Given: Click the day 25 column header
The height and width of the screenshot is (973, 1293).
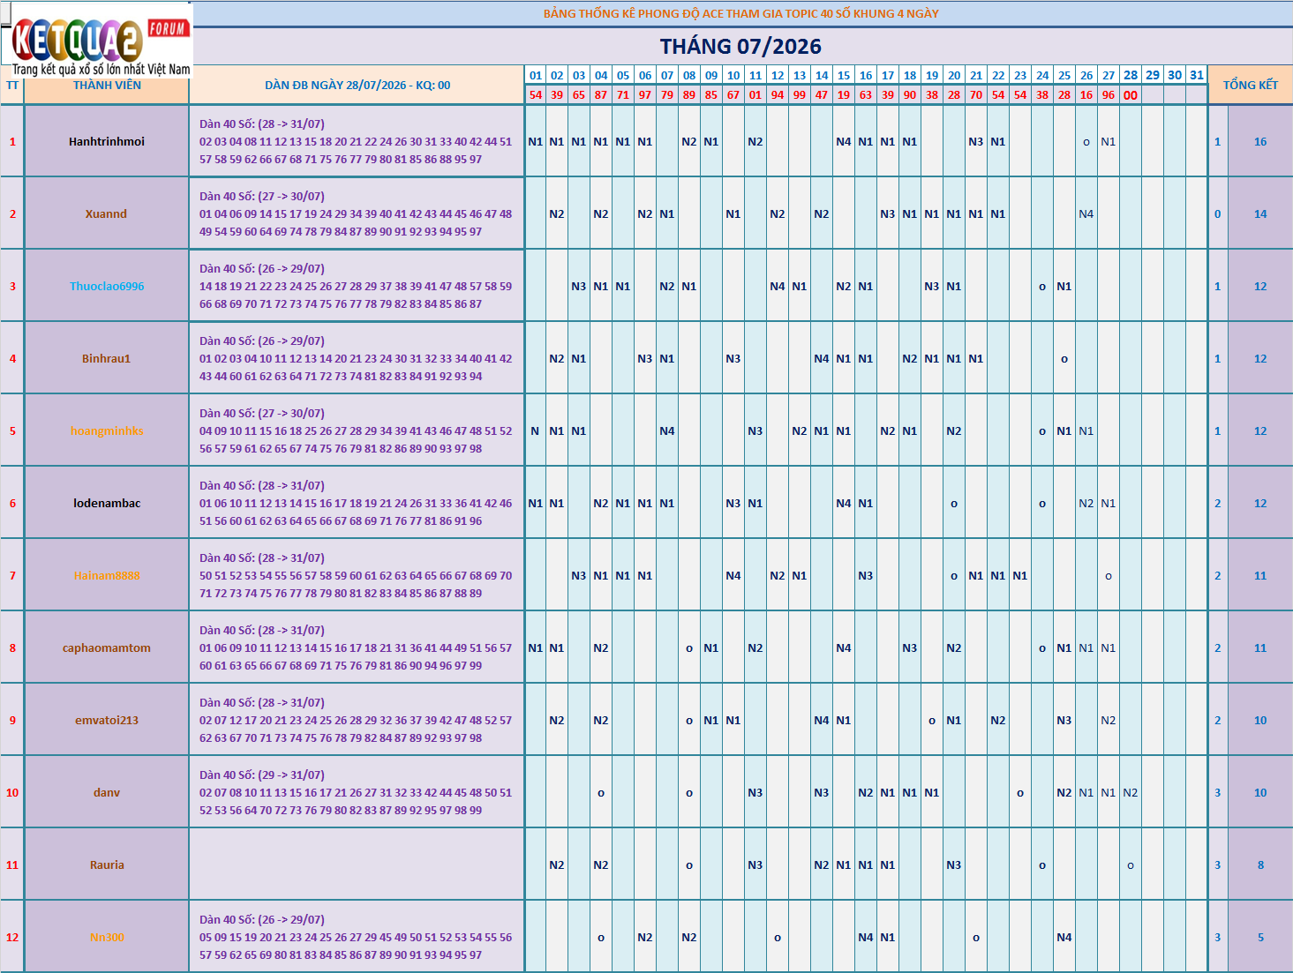Looking at the screenshot, I should tap(1064, 75).
